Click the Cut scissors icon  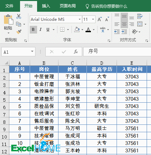[19, 16]
